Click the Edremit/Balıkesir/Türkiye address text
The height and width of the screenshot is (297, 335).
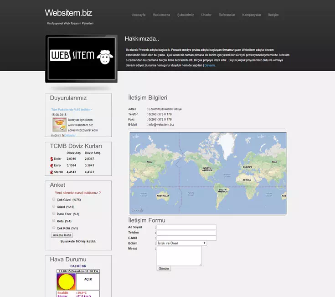(x=165, y=109)
